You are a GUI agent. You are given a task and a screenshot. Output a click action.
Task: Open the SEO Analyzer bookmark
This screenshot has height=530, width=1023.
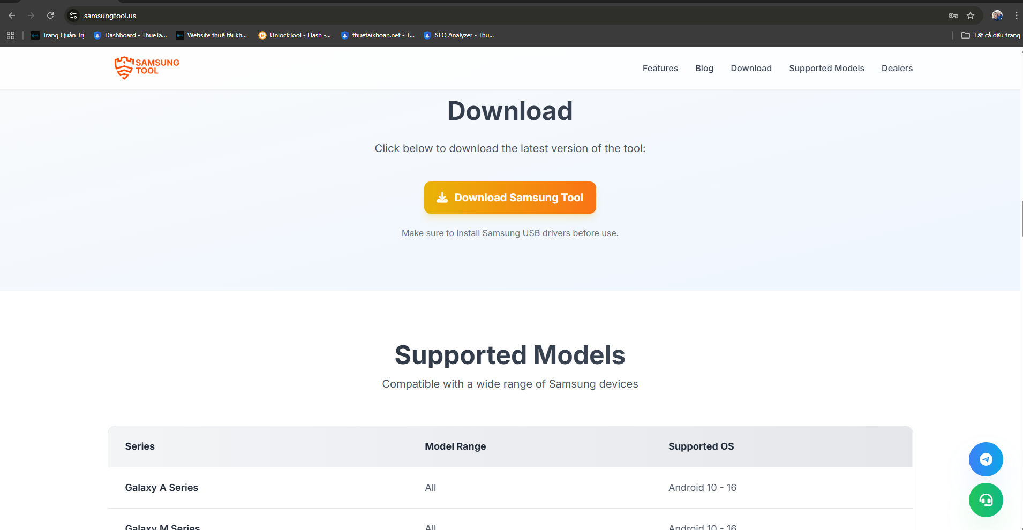pyautogui.click(x=459, y=35)
